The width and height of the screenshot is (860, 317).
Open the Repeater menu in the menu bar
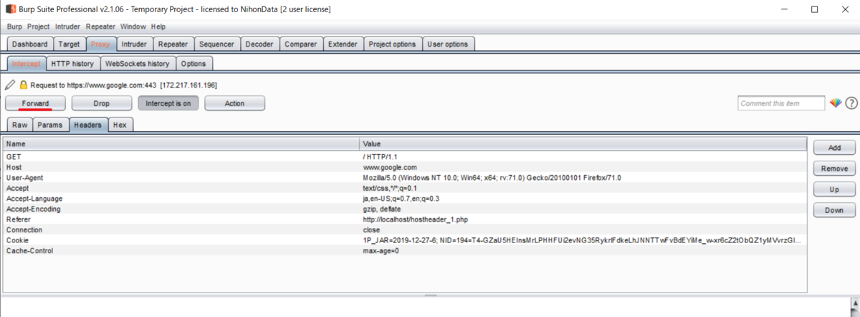pos(100,27)
